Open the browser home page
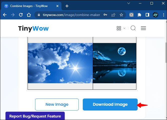Viewport: 167px width, 120px height. tap(29, 15)
